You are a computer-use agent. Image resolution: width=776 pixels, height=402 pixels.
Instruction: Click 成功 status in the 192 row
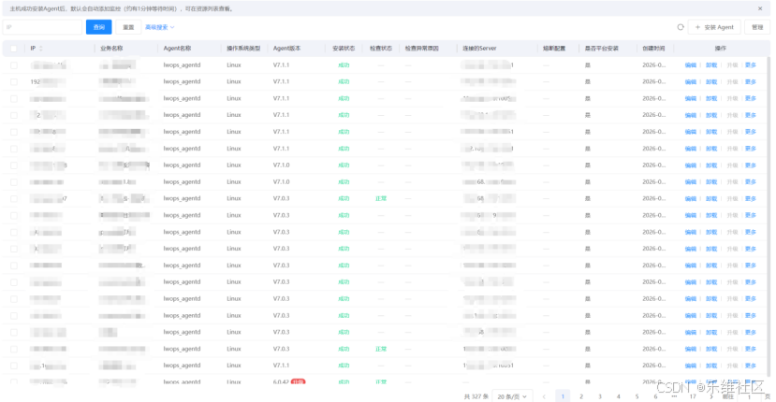[344, 81]
